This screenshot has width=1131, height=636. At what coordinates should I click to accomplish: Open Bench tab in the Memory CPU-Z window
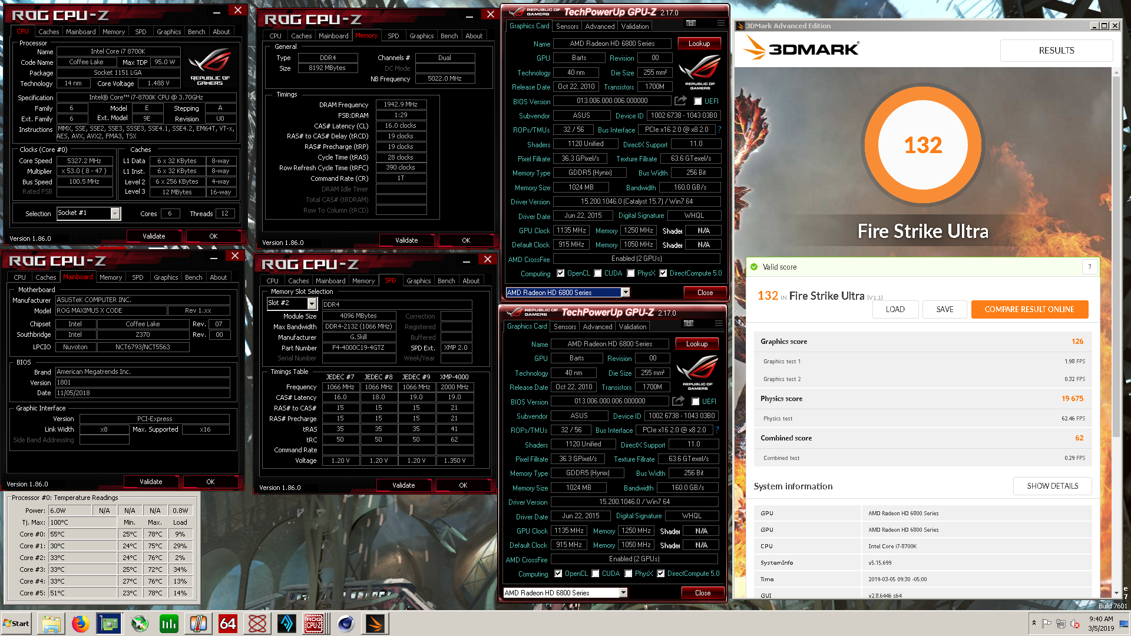click(449, 36)
